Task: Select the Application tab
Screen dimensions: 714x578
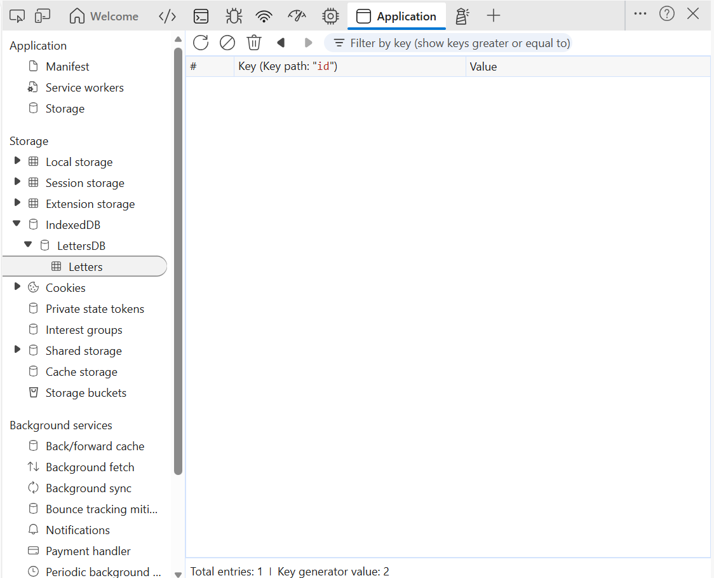Action: [396, 16]
